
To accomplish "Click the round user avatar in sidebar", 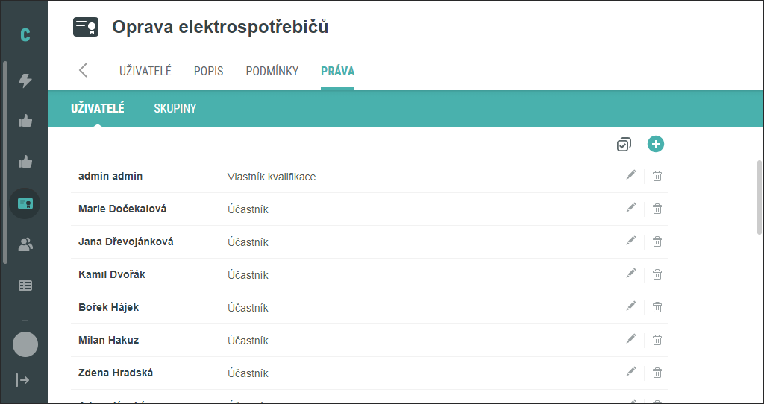I will tap(25, 344).
